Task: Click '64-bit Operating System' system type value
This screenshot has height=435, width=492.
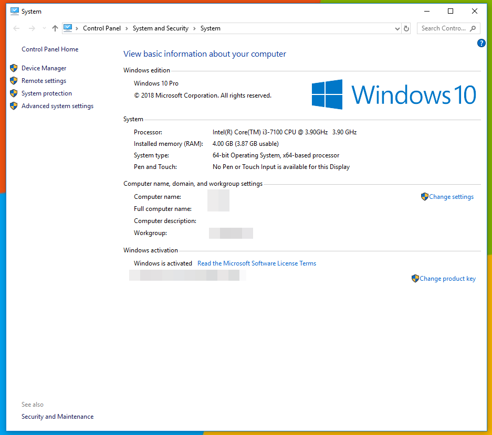Action: [276, 155]
